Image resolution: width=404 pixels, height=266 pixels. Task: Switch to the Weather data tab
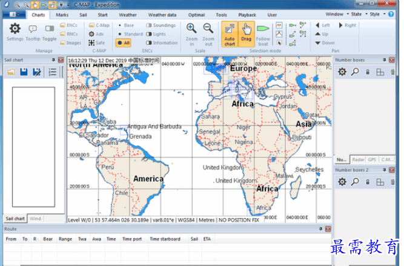point(162,15)
